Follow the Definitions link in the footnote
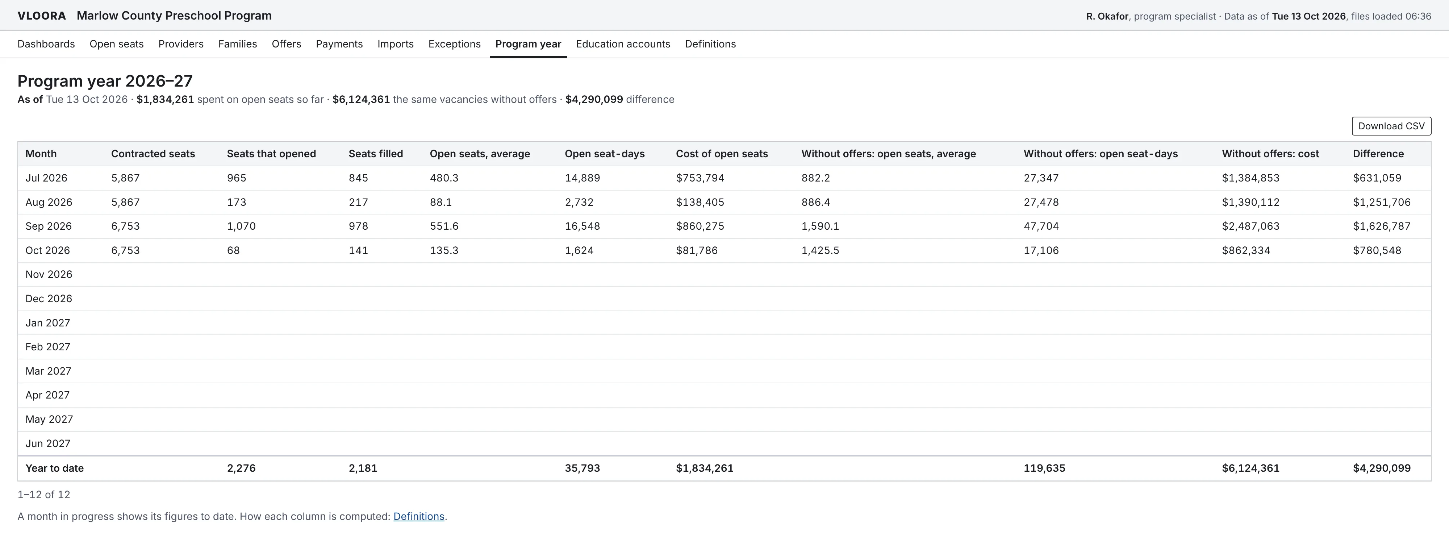Screen dimensions: 1449x542 (418, 516)
